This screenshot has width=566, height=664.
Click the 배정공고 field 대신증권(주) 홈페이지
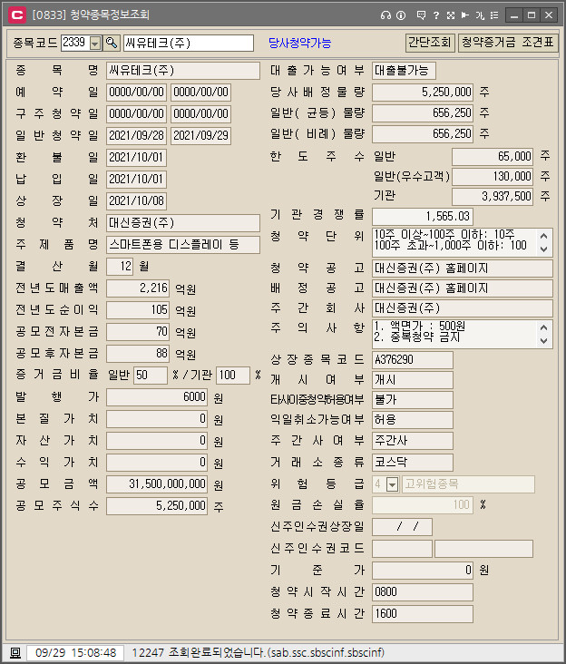[463, 288]
